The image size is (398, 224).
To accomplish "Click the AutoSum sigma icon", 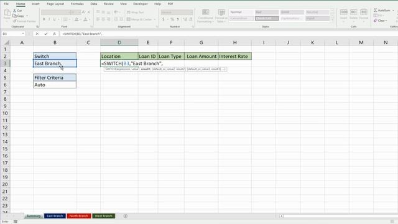I will pos(376,11).
